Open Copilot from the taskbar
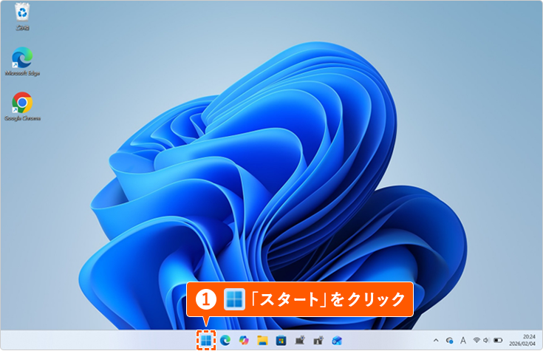The height and width of the screenshot is (351, 543). click(x=243, y=340)
